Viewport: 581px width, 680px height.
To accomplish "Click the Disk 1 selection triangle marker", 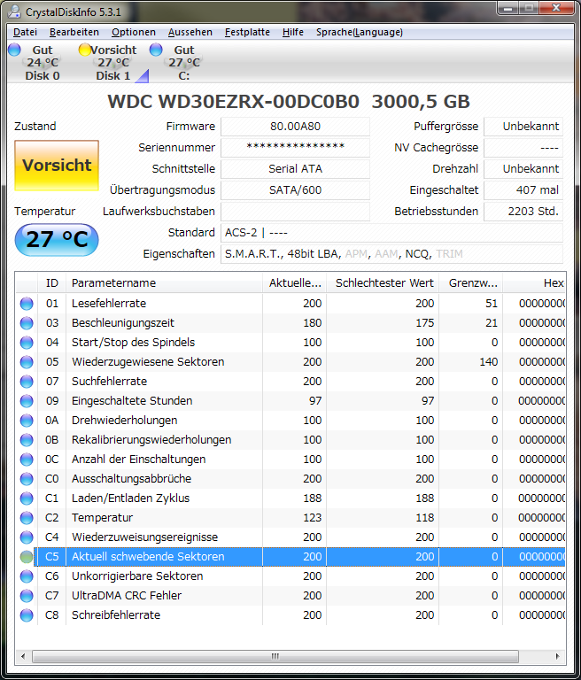I will (143, 76).
